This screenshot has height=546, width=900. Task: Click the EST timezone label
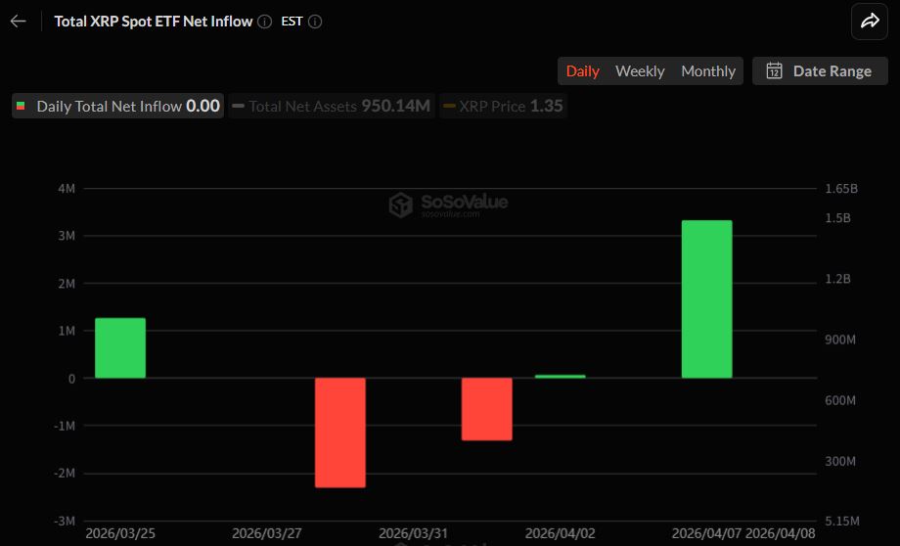click(x=292, y=22)
